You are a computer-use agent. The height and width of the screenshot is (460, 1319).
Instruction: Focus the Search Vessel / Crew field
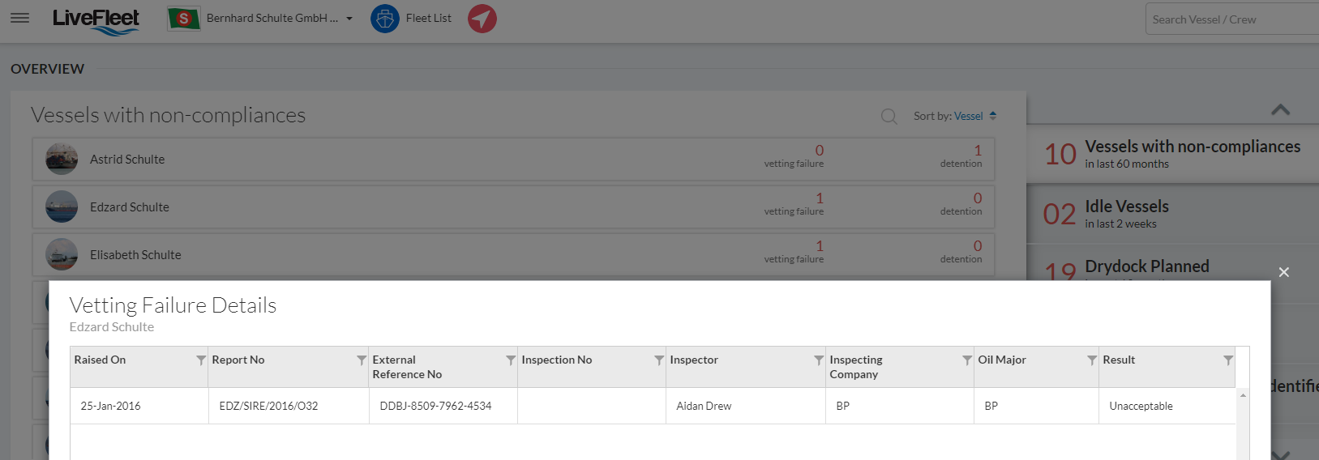coord(1232,19)
